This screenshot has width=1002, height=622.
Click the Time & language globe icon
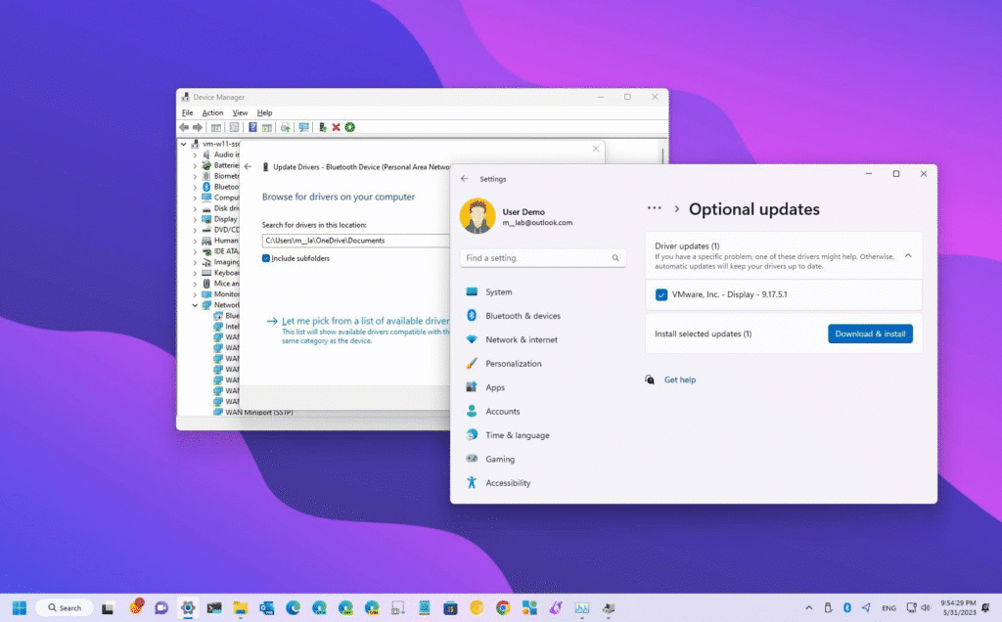(x=472, y=435)
